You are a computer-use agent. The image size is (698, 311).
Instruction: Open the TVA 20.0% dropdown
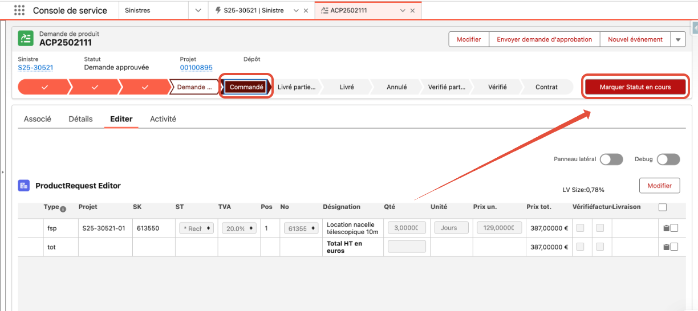coord(239,228)
